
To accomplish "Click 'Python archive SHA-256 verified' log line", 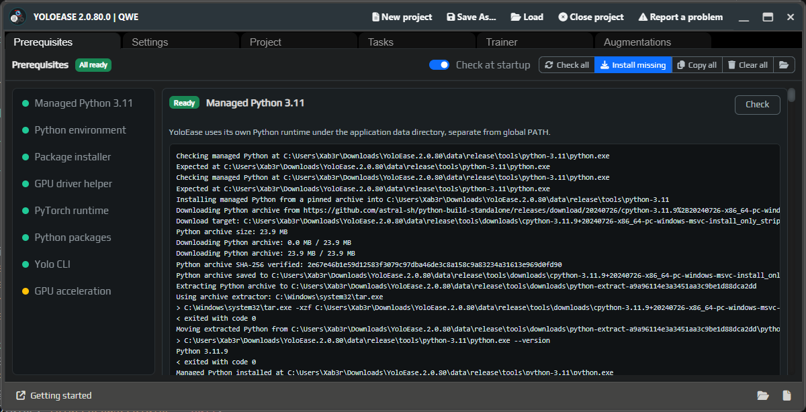I will (369, 264).
